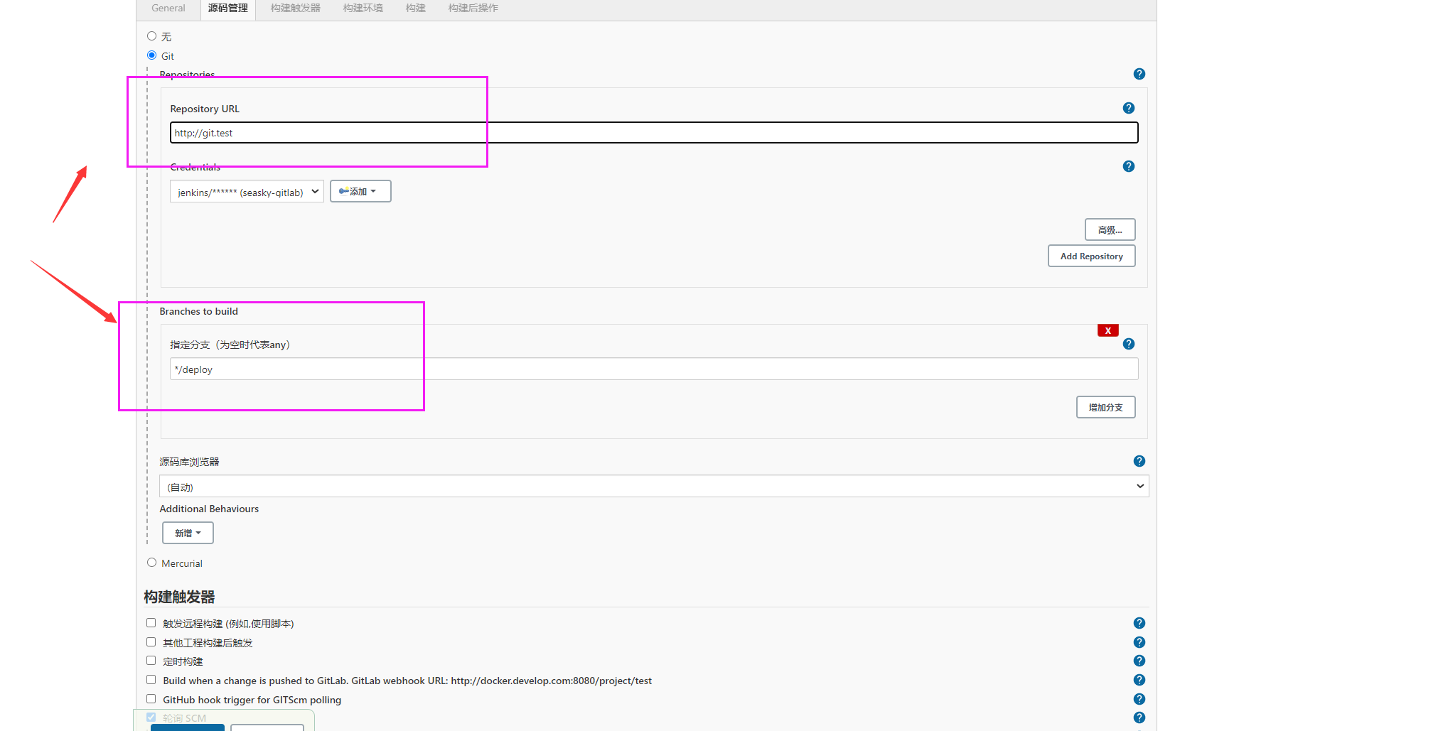1443x731 pixels.
Task: Open help for GitLab push trigger
Action: click(x=1139, y=680)
